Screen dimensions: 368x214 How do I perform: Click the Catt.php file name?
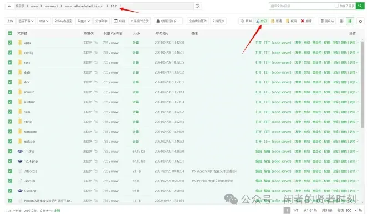click(x=30, y=191)
